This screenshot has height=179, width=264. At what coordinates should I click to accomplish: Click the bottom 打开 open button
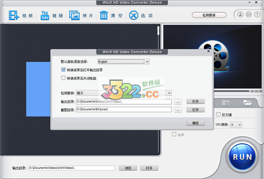pos(149,168)
